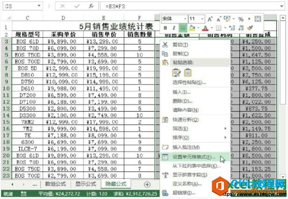Image resolution: width=288 pixels, height=199 pixels.
Task: Click the Increase Decimal icon
Action: pos(232,28)
